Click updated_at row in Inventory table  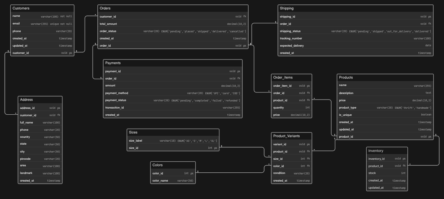pyautogui.click(x=387, y=188)
